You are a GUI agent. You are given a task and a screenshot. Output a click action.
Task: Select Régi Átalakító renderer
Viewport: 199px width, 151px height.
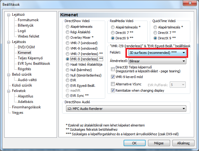point(68,32)
